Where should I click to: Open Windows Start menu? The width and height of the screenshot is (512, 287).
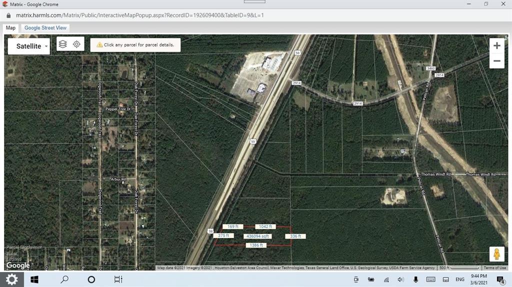tap(34, 280)
